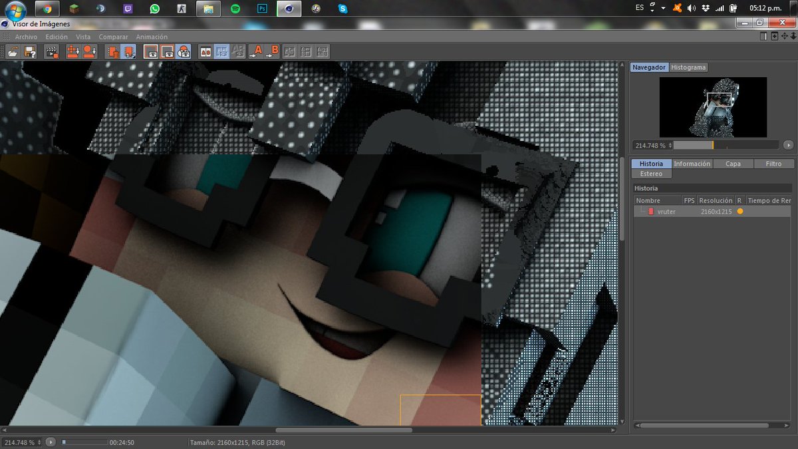The height and width of the screenshot is (449, 798).
Task: Click the image viewer horizontal scrollbar
Action: pyautogui.click(x=344, y=430)
